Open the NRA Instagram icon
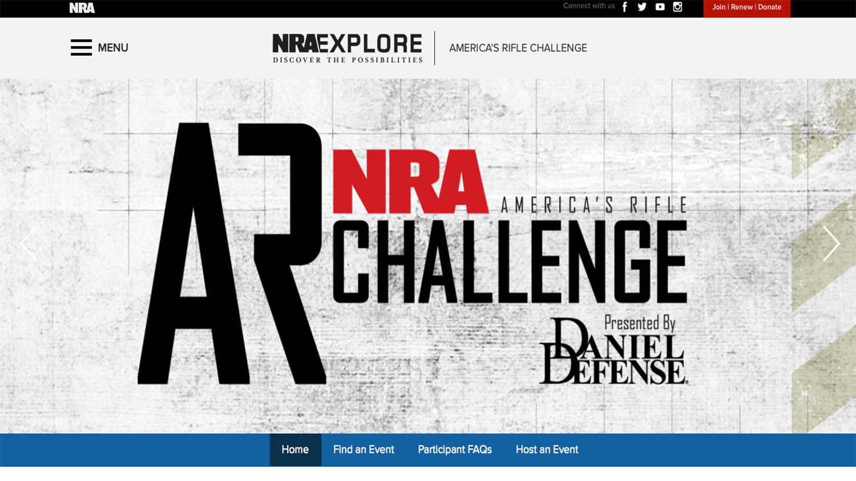Screen dimensions: 856x481 677,7
